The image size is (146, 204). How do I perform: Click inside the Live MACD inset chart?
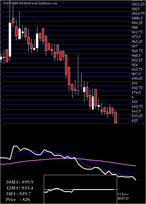click(80, 189)
